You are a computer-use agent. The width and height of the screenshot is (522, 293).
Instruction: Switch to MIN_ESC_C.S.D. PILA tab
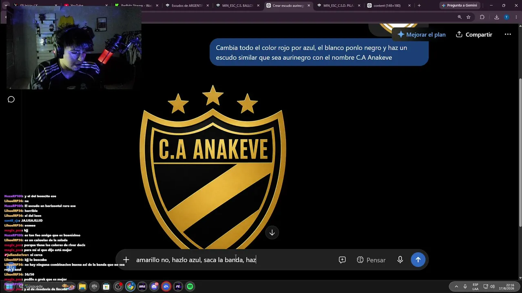click(x=338, y=6)
